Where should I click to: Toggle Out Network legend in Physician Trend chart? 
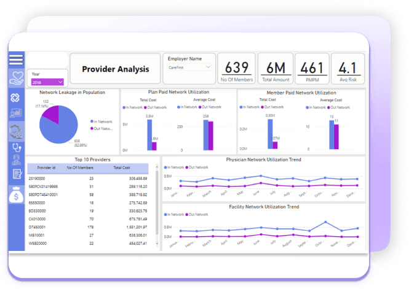click(x=197, y=168)
